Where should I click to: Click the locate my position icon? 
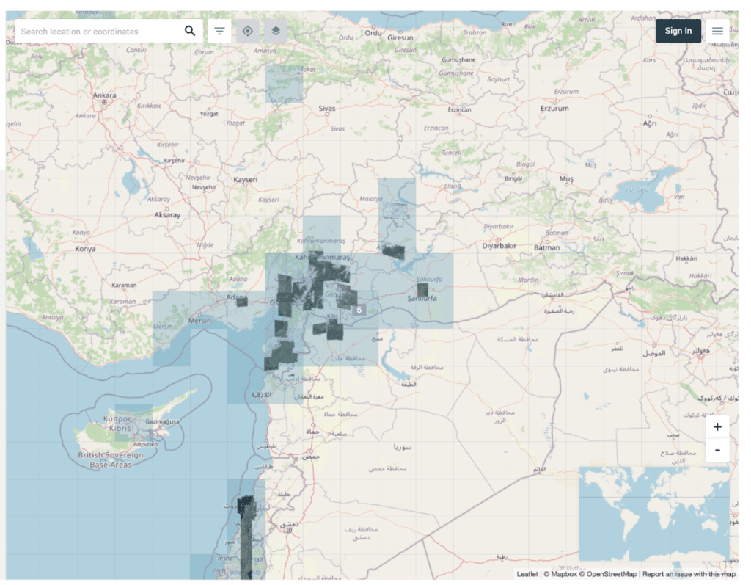[x=248, y=31]
